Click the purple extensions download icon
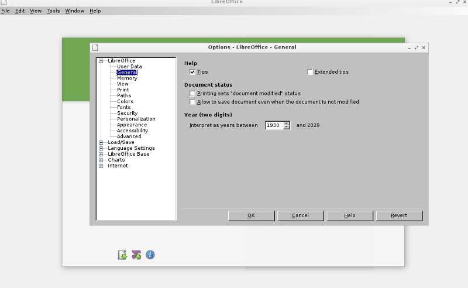Viewport: 468px width, 288px height. (136, 255)
